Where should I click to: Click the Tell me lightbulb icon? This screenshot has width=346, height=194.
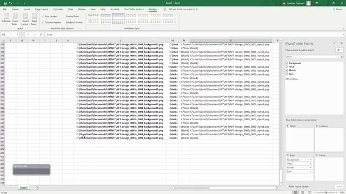[x=164, y=9]
